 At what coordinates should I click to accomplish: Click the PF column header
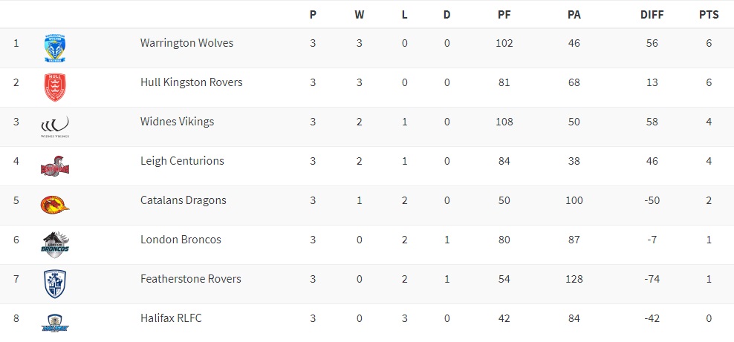504,14
